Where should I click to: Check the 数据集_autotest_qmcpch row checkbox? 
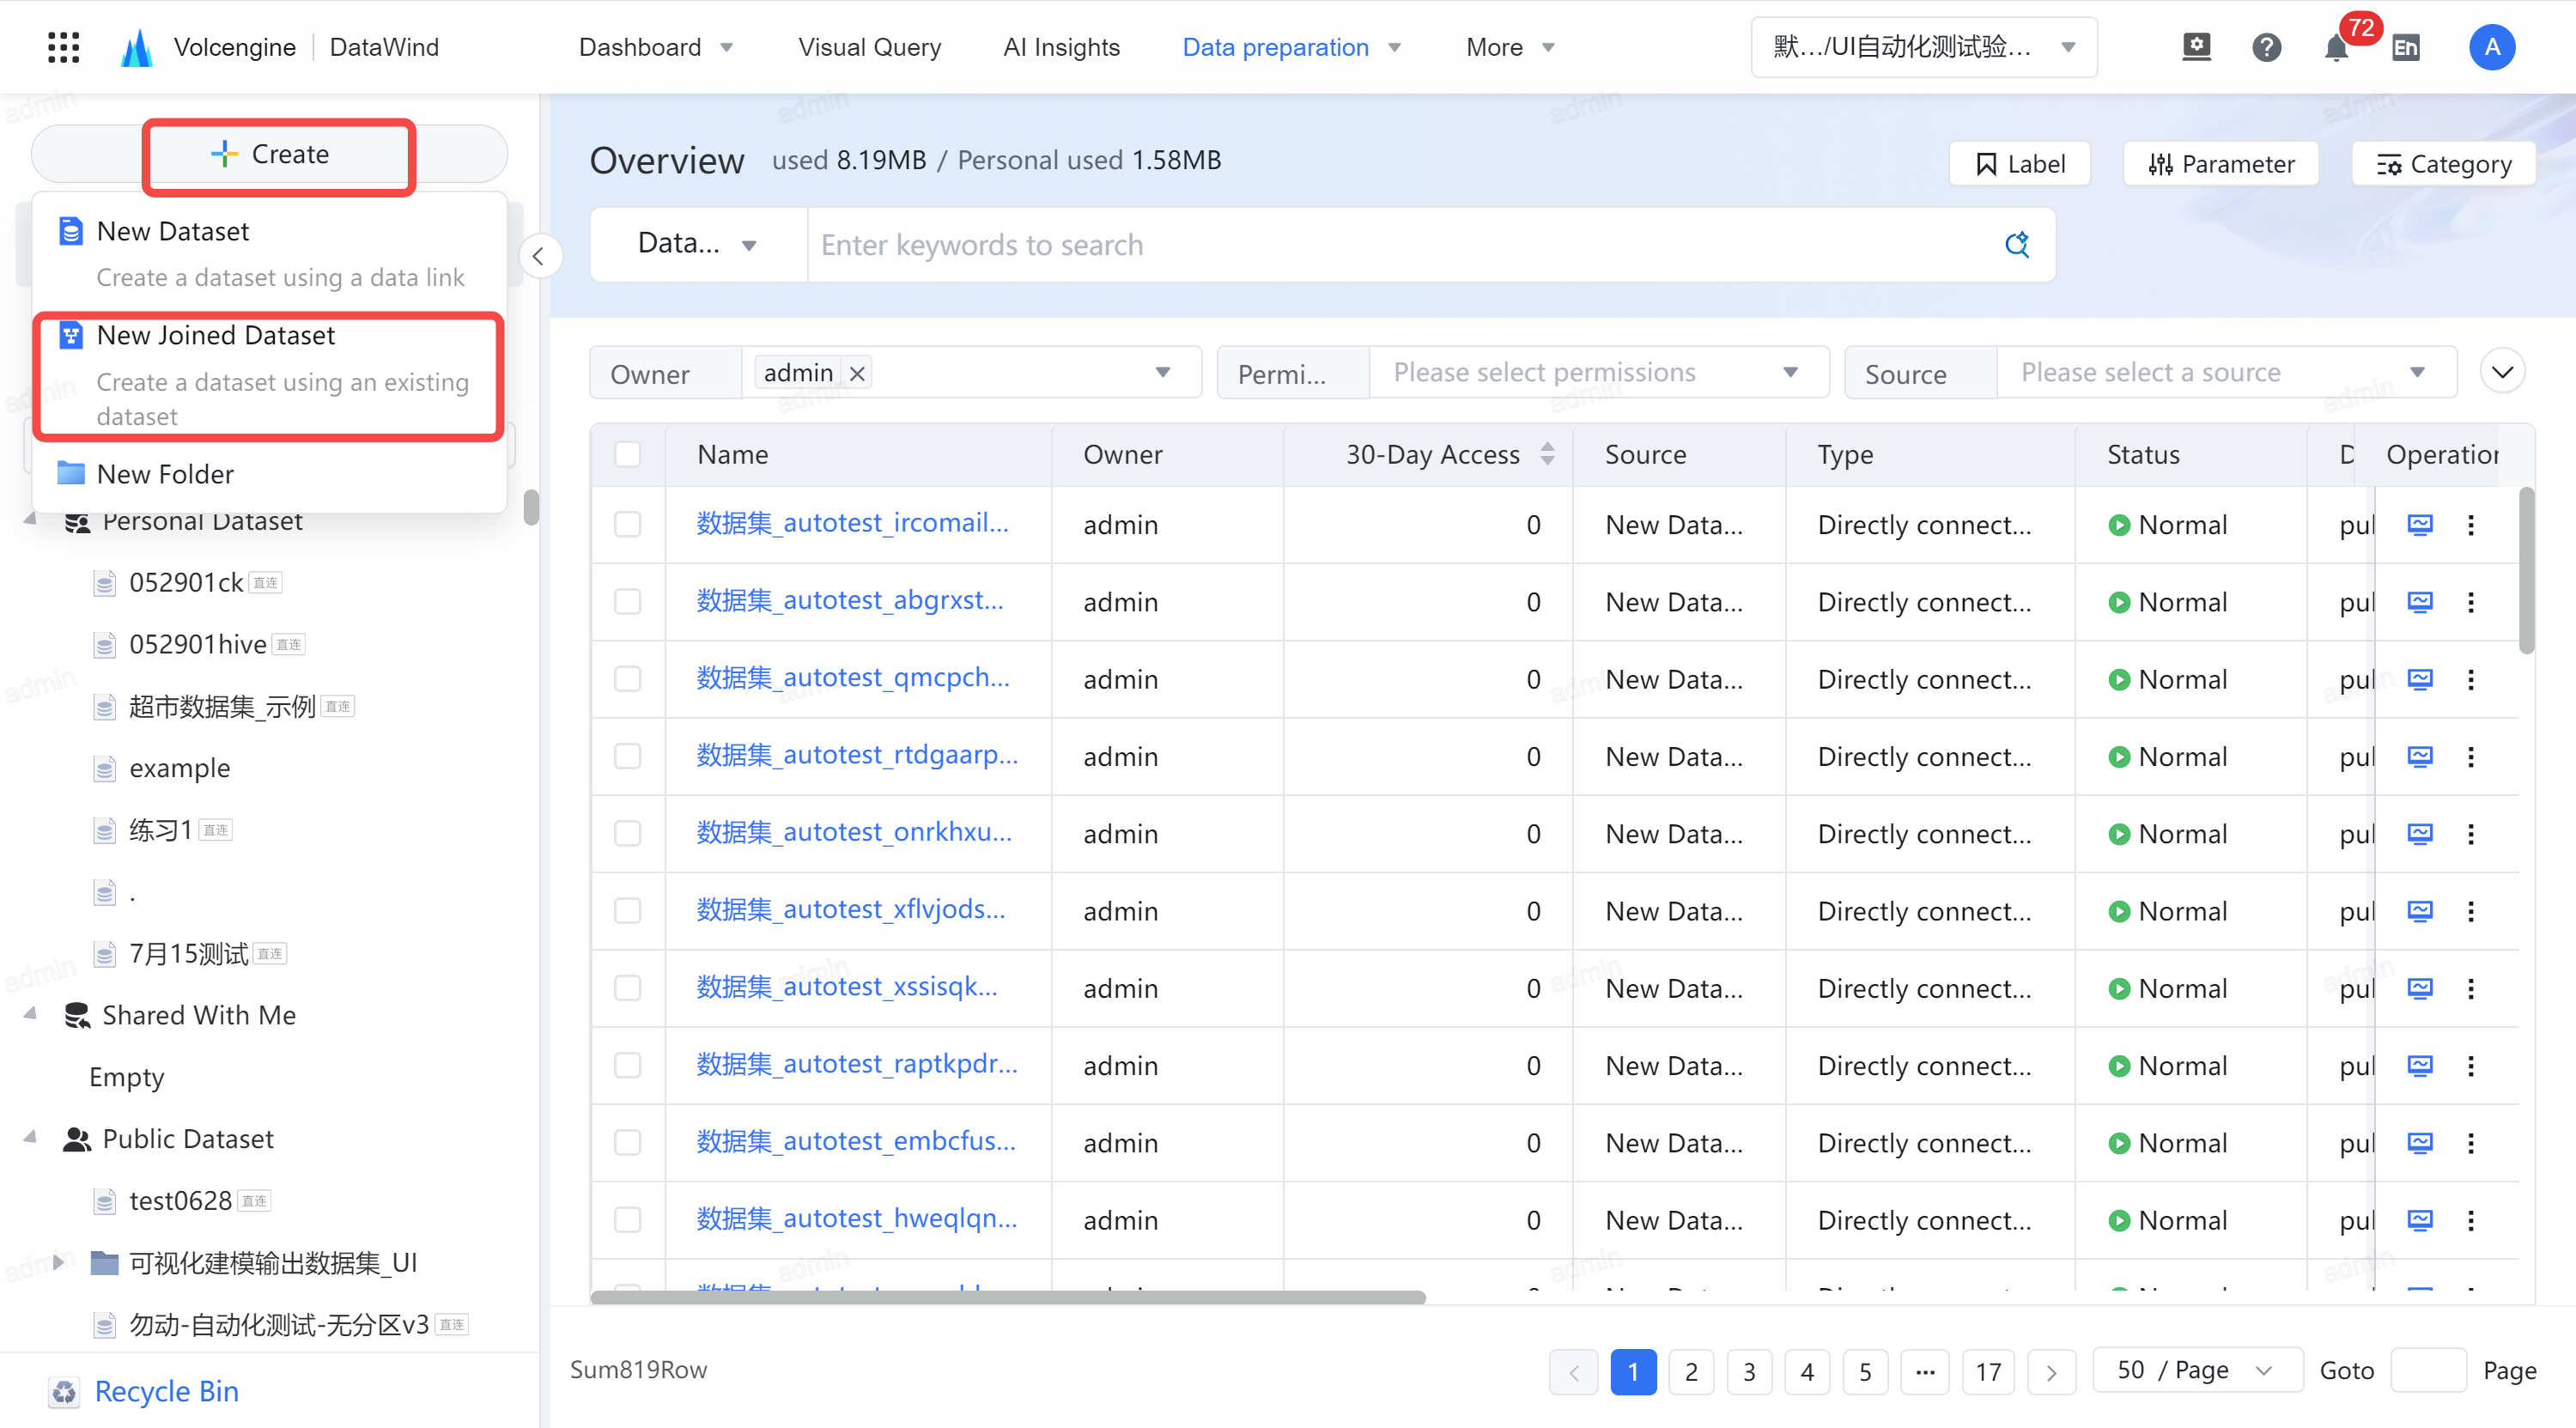click(628, 679)
